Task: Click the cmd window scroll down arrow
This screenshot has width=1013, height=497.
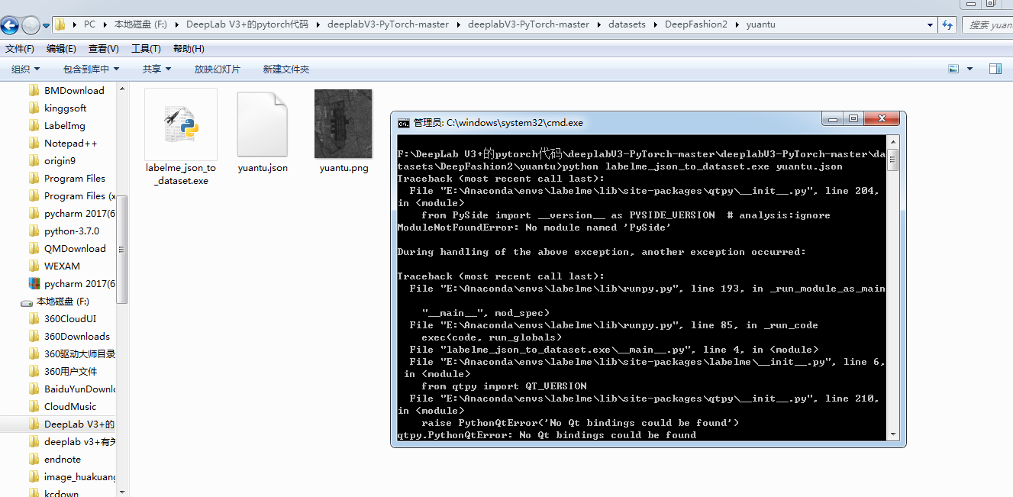Action: (893, 434)
